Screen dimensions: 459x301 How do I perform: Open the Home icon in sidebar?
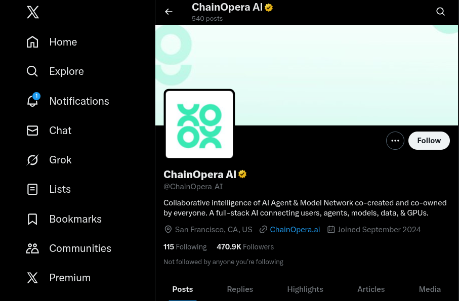(x=32, y=42)
